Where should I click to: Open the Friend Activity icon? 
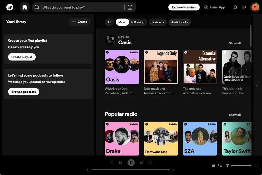point(244,7)
